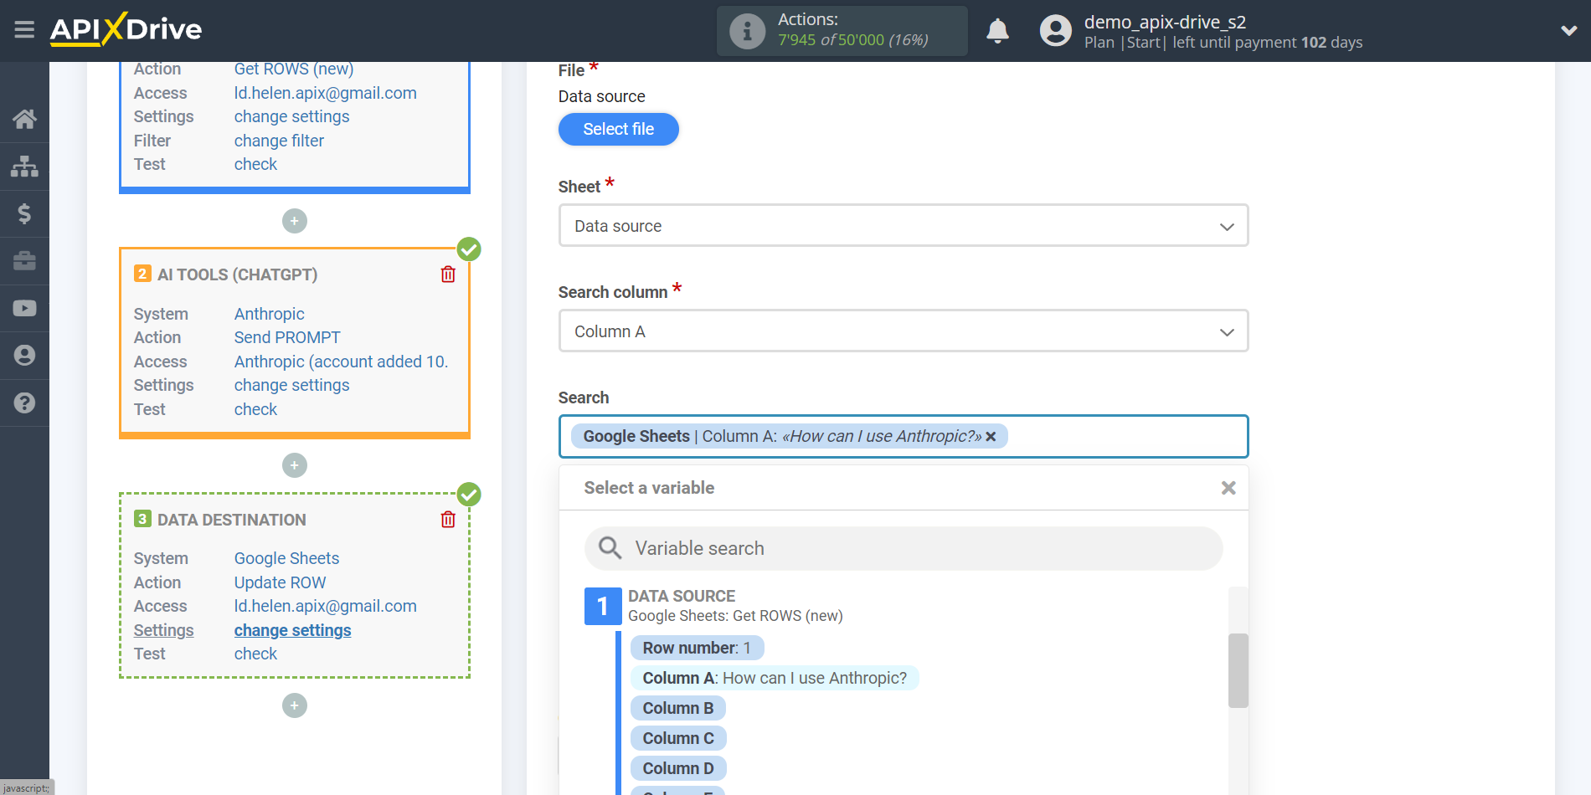Click change filter link
Viewport: 1591px width, 795px height.
pyautogui.click(x=279, y=141)
